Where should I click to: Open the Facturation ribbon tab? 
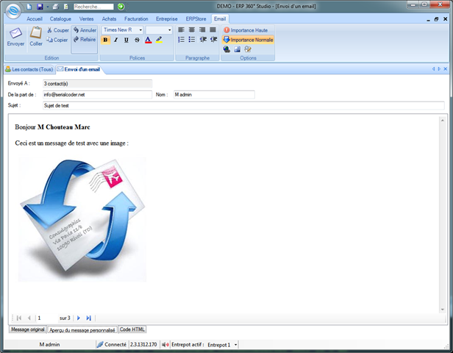coord(136,19)
